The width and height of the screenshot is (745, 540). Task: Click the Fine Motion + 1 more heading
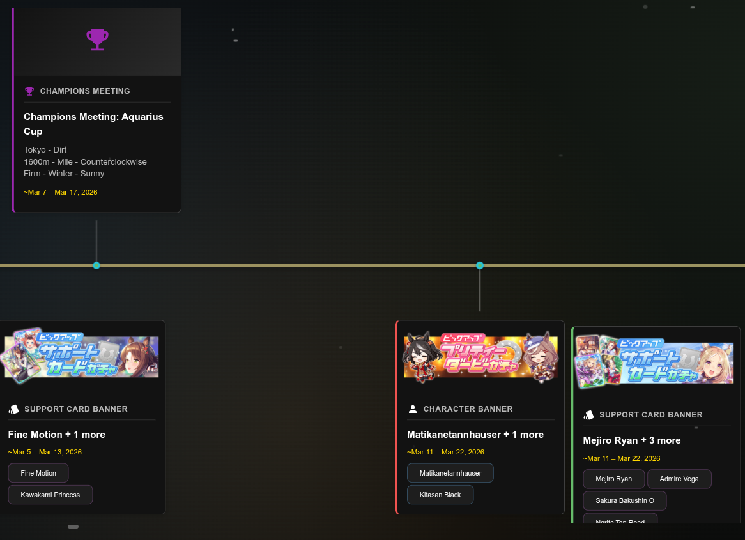[56, 435]
